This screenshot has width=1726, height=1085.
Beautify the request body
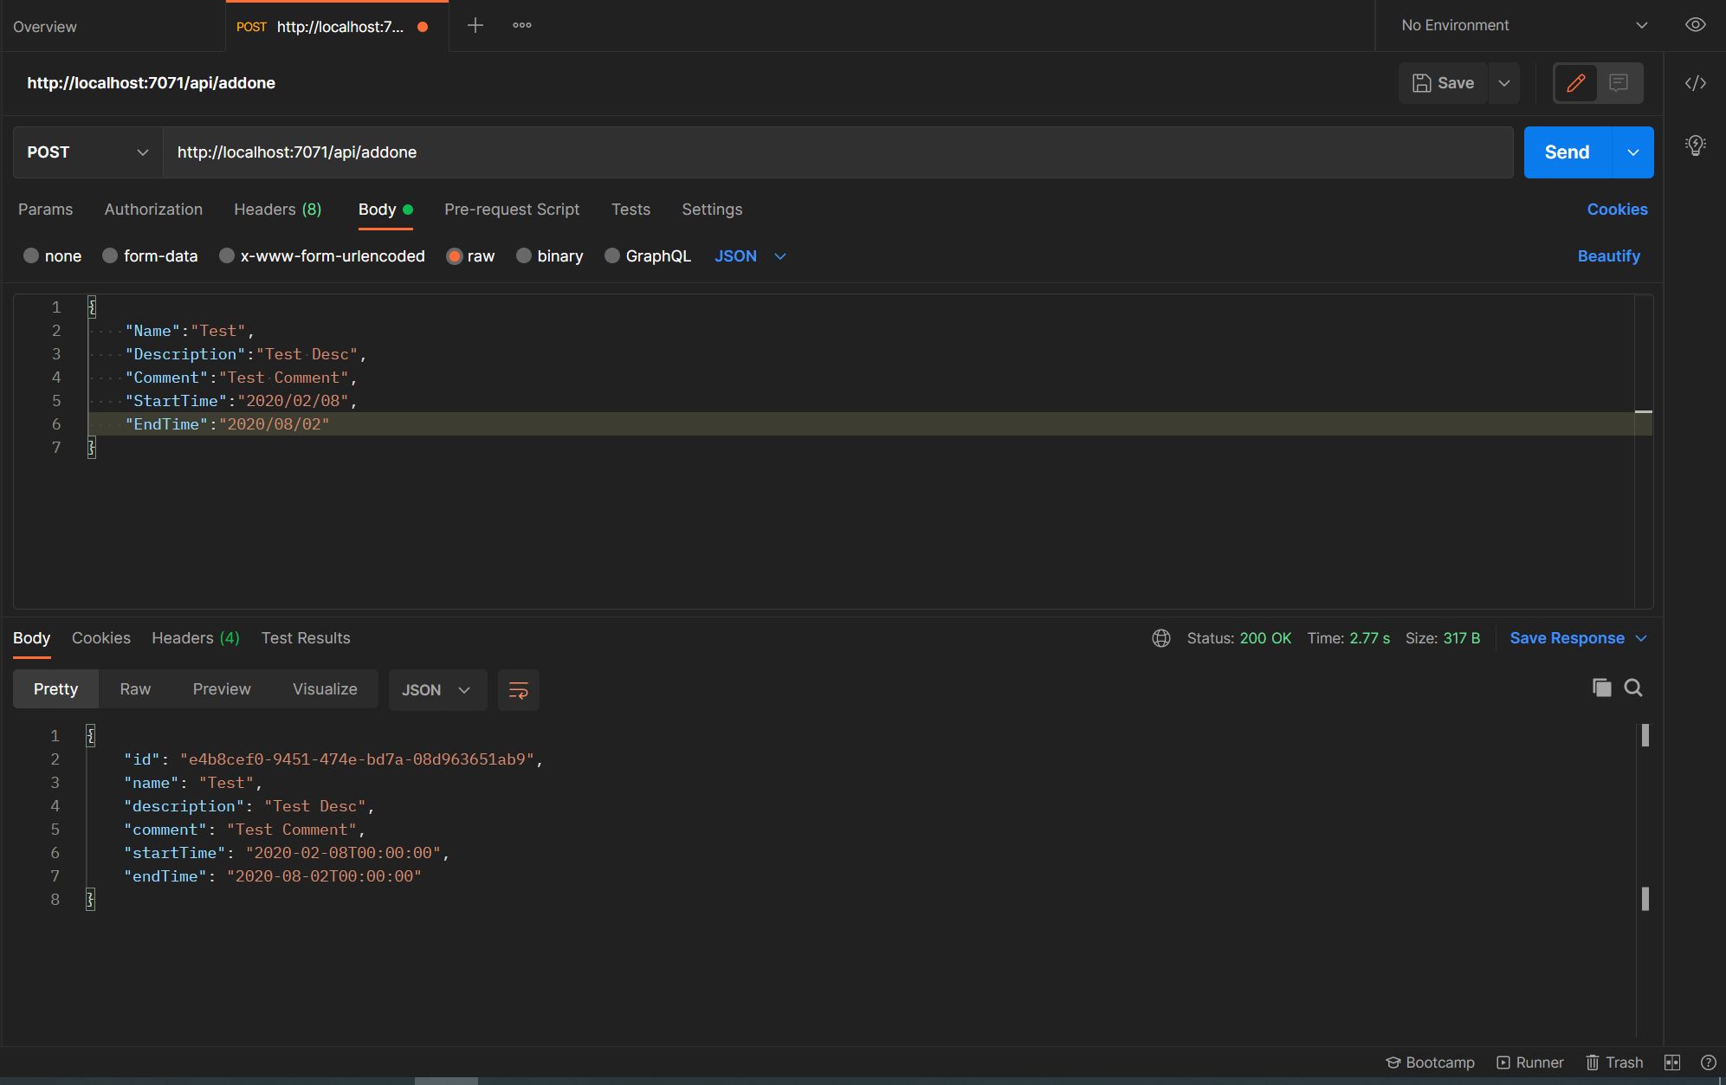coord(1608,256)
